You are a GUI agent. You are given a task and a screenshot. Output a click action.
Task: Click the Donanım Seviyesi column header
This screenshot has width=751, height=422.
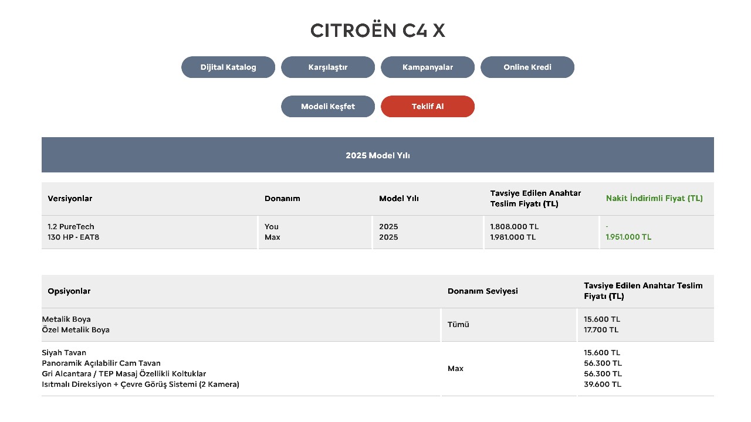click(482, 291)
